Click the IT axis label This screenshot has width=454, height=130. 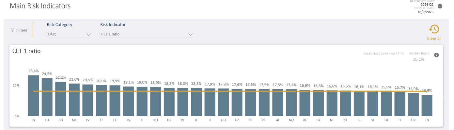[x=399, y=120]
